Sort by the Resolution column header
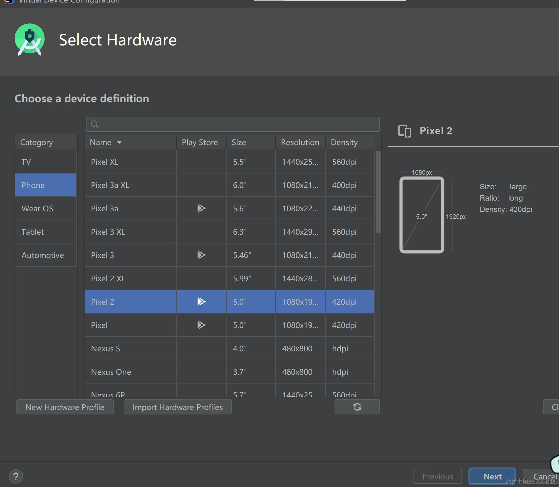 (x=300, y=142)
